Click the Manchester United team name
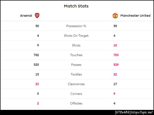This screenshot has height=115, width=154. point(135,16)
